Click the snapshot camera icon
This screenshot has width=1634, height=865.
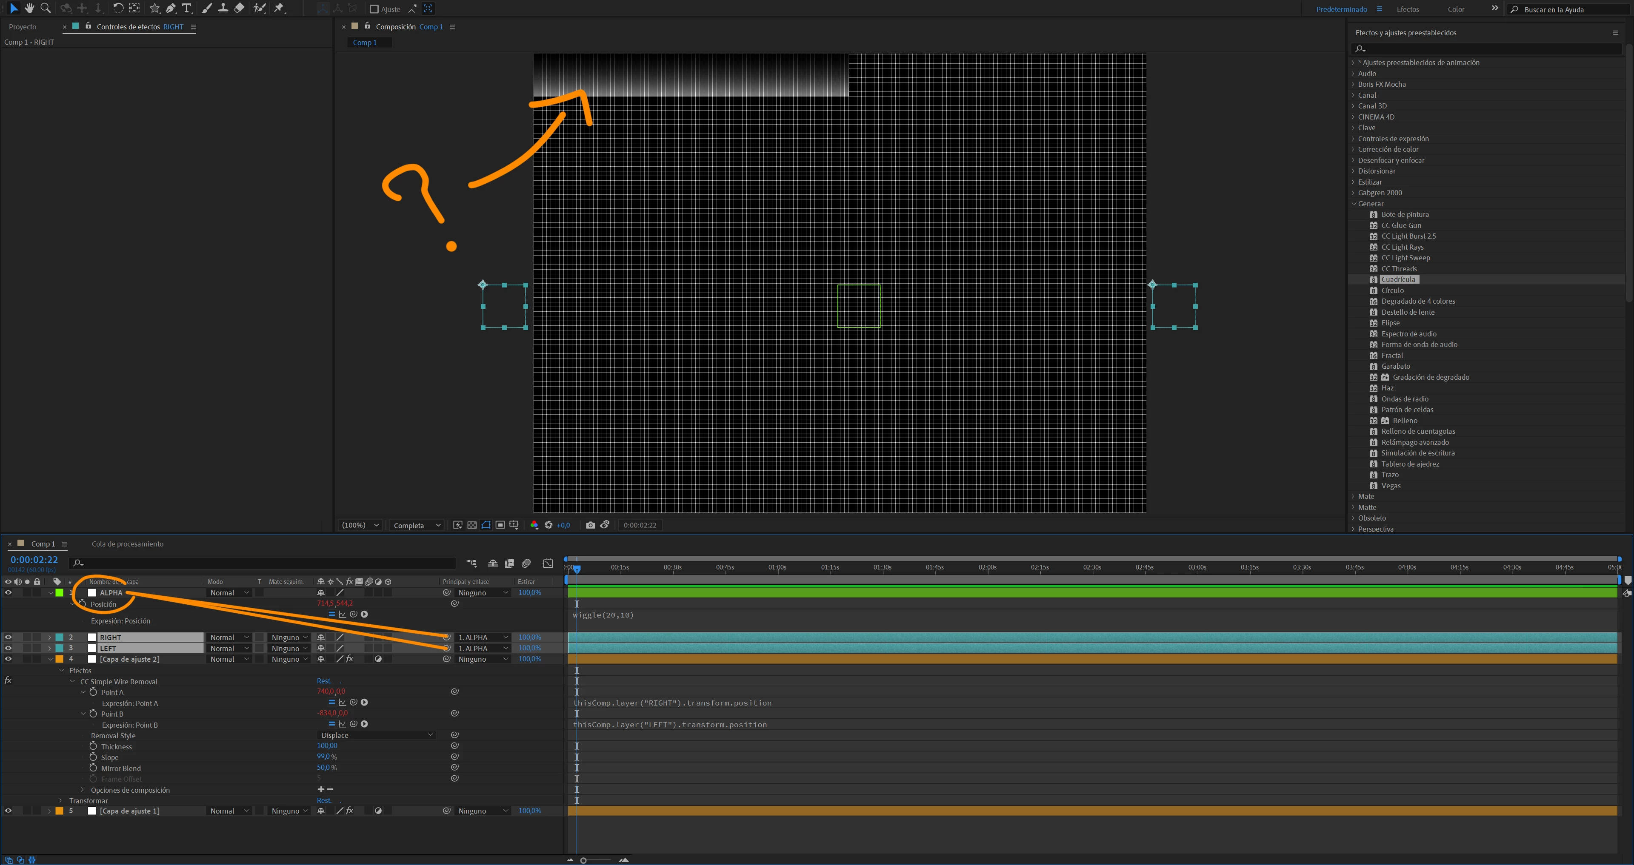(x=591, y=525)
